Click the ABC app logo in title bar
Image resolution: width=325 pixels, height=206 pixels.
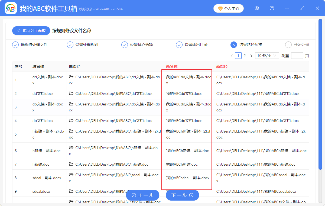coord(11,8)
